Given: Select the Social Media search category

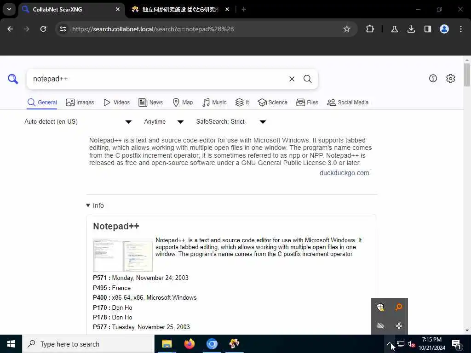Looking at the screenshot, I should click(348, 102).
